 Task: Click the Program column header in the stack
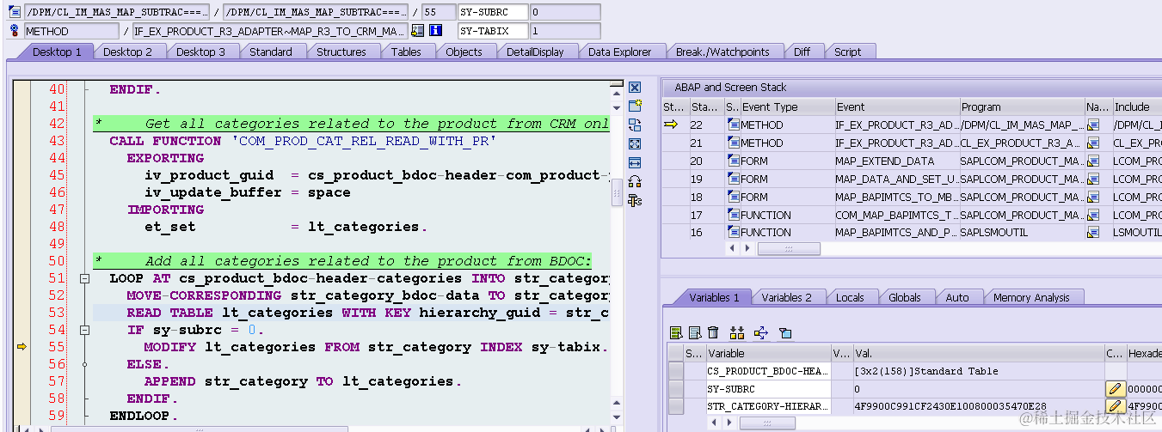pos(1022,107)
